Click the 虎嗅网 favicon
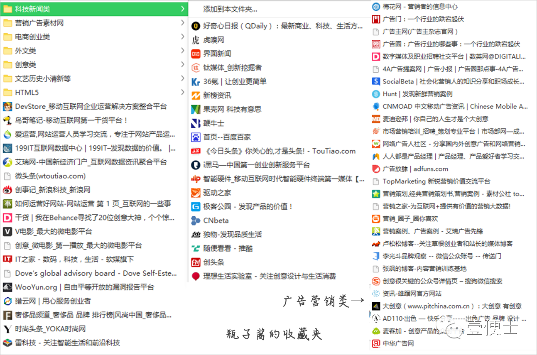 (x=196, y=40)
